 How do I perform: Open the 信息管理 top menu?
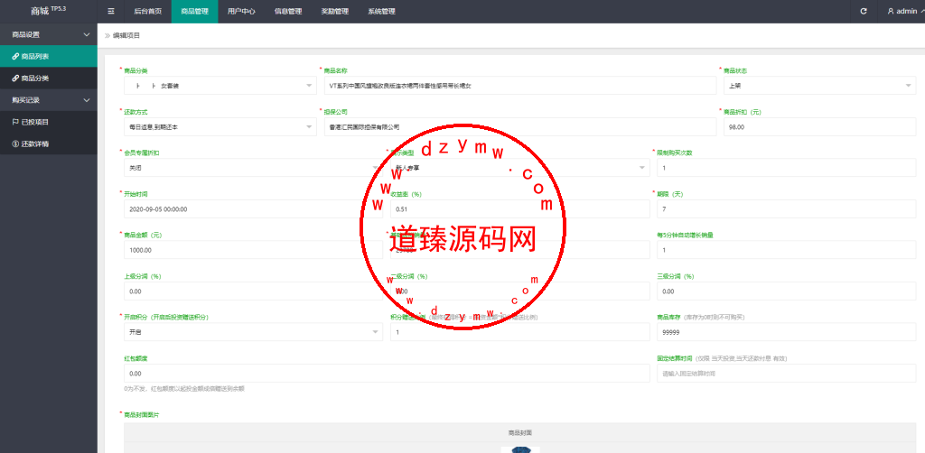point(288,11)
